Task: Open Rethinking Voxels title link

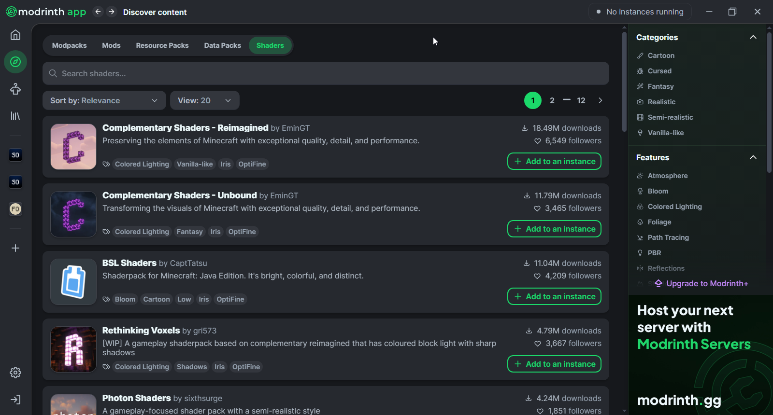Action: pos(141,331)
